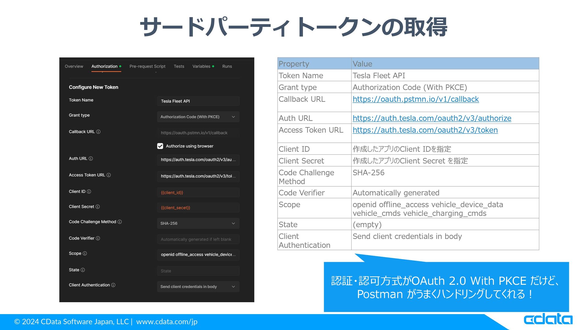This screenshot has height=330, width=587.
Task: Open info icon next to Client ID
Action: (x=89, y=192)
